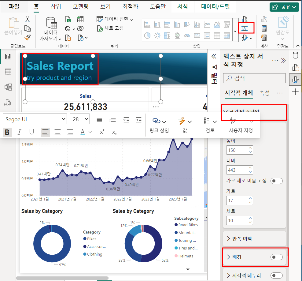Click the Format Painter brush icon
The width and height of the screenshot is (302, 281).
coord(28,37)
